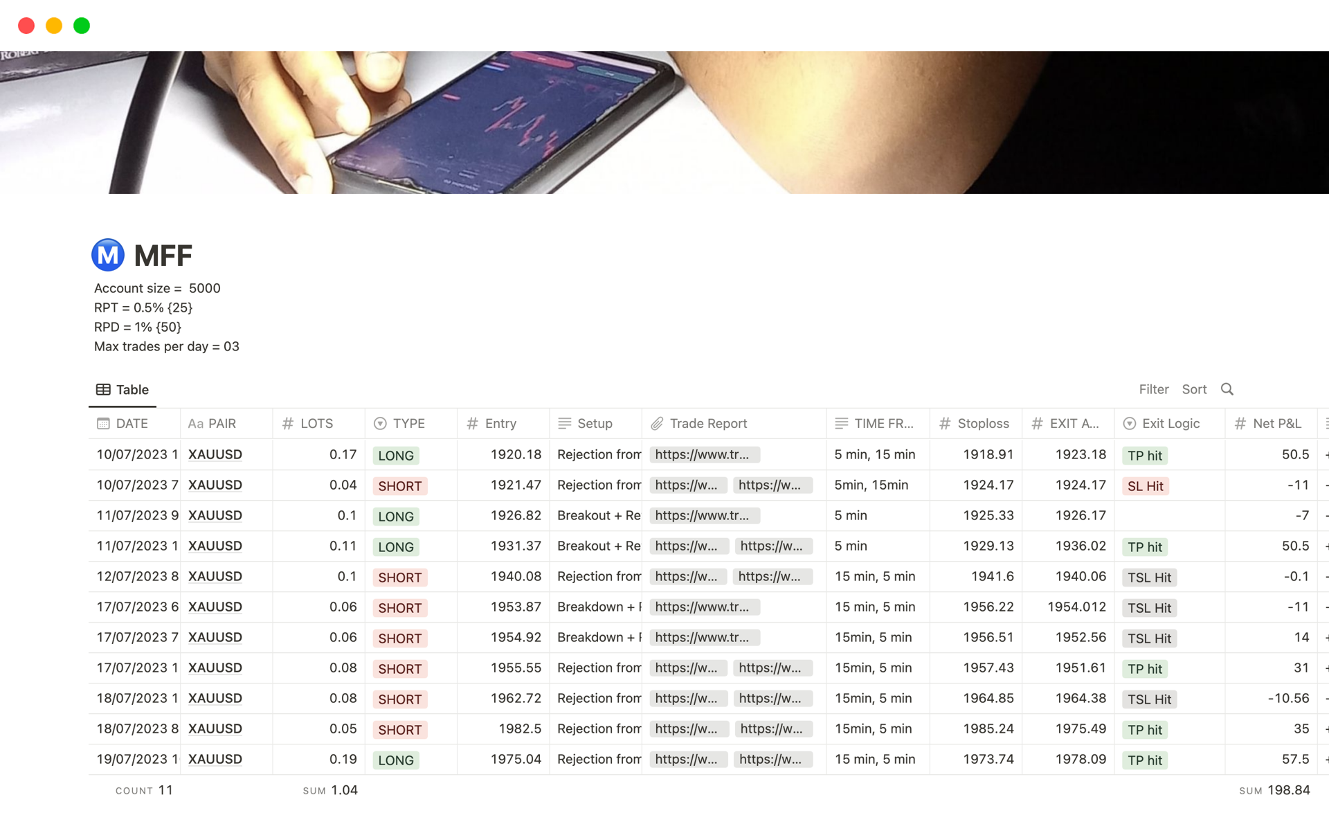1329x831 pixels.
Task: Toggle TSL Hit badge on row 5
Action: (x=1149, y=576)
